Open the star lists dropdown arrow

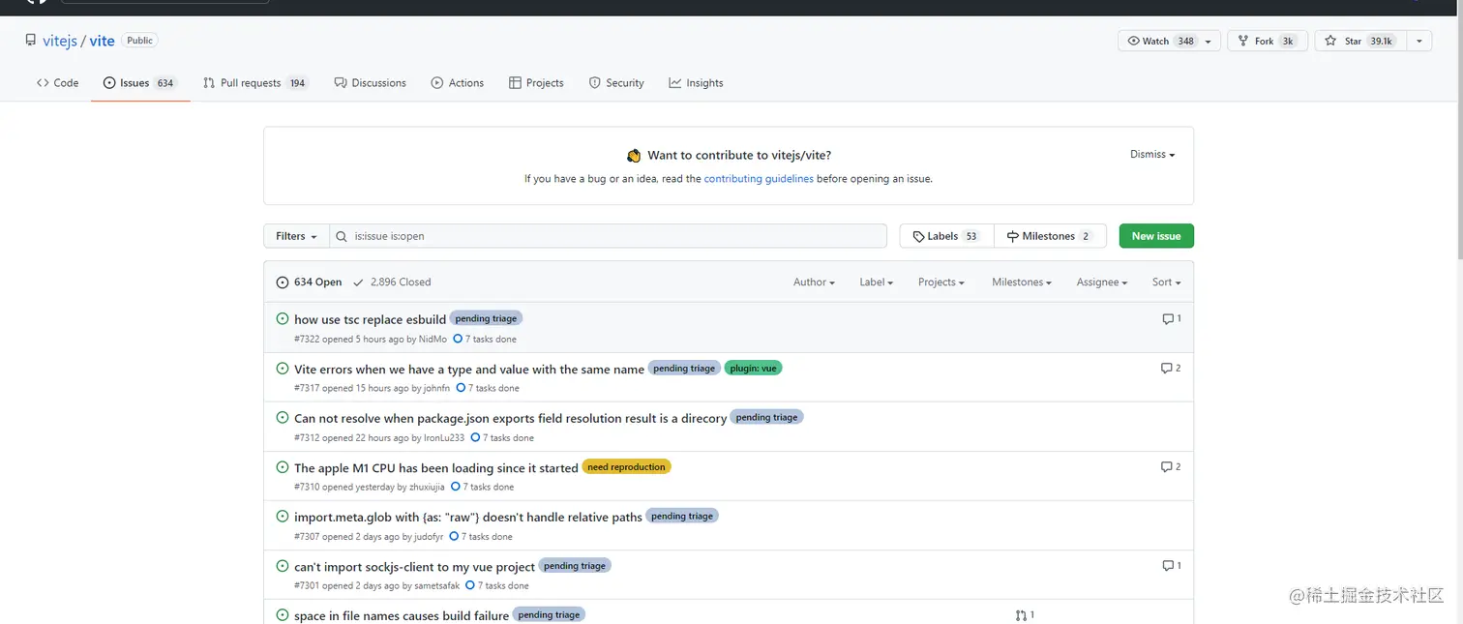(x=1418, y=42)
